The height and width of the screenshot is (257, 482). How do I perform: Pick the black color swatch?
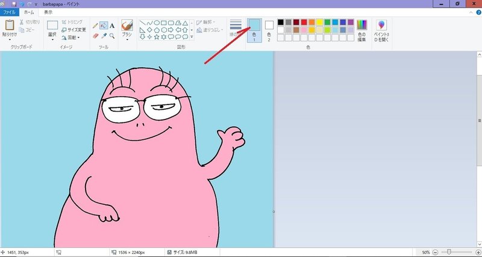(x=281, y=22)
